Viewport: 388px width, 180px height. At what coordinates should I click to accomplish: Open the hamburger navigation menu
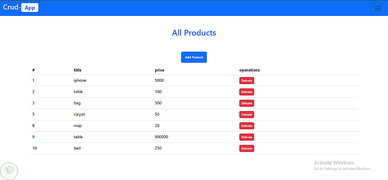coord(378,8)
